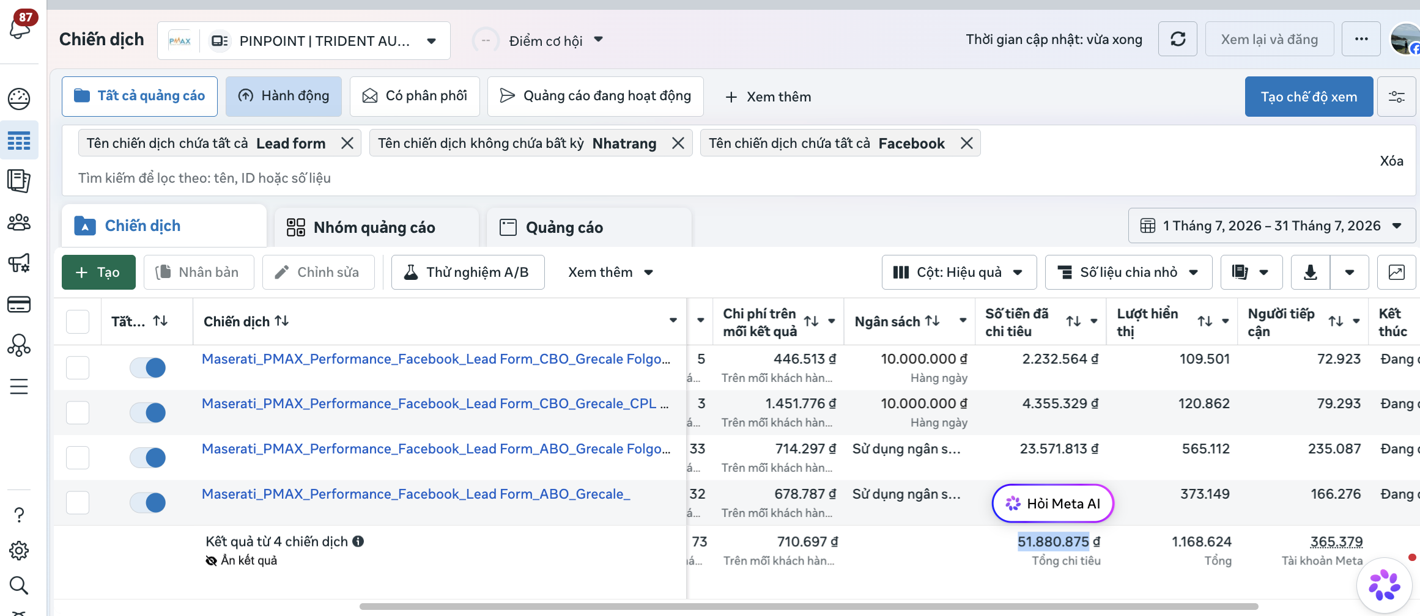Tick checkbox for ABO_Grecale Folgo campaign

(x=78, y=457)
